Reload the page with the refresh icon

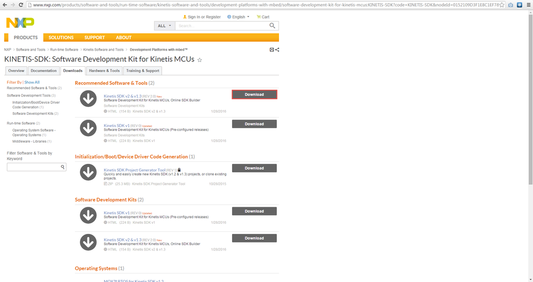pyautogui.click(x=21, y=5)
